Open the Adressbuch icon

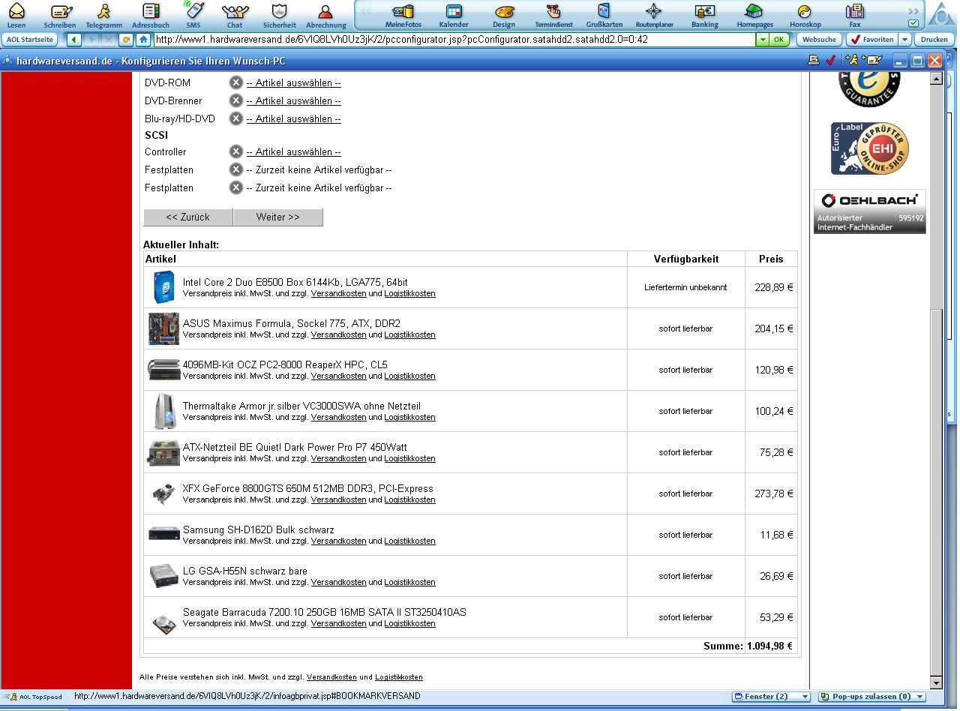[x=151, y=14]
